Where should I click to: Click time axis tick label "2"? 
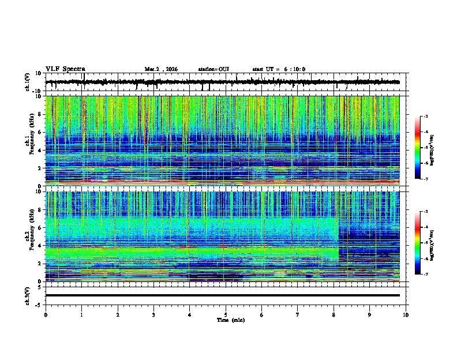click(118, 315)
